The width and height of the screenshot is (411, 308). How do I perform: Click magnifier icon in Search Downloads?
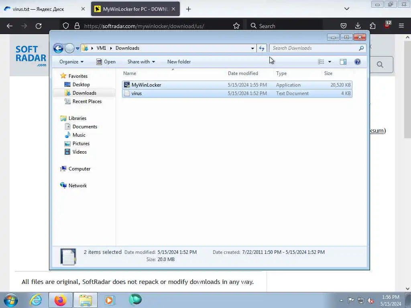(362, 48)
